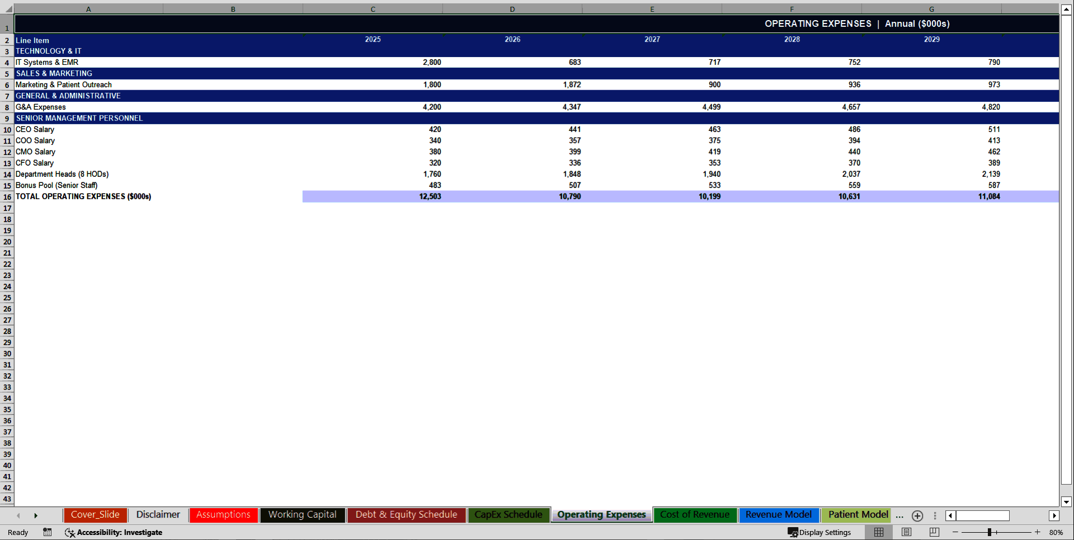Viewport: 1074px width, 540px height.
Task: Open the Assumptions sheet tab
Action: (223, 514)
